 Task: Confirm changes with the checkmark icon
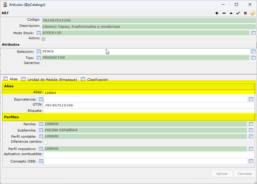point(238,13)
